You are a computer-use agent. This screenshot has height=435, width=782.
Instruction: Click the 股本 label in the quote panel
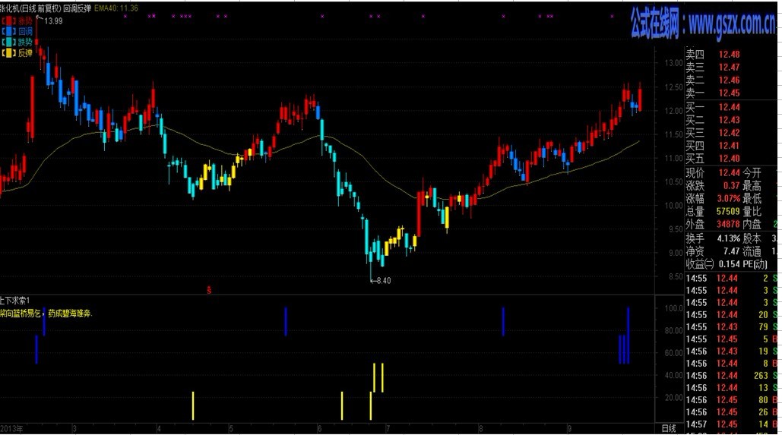point(752,238)
